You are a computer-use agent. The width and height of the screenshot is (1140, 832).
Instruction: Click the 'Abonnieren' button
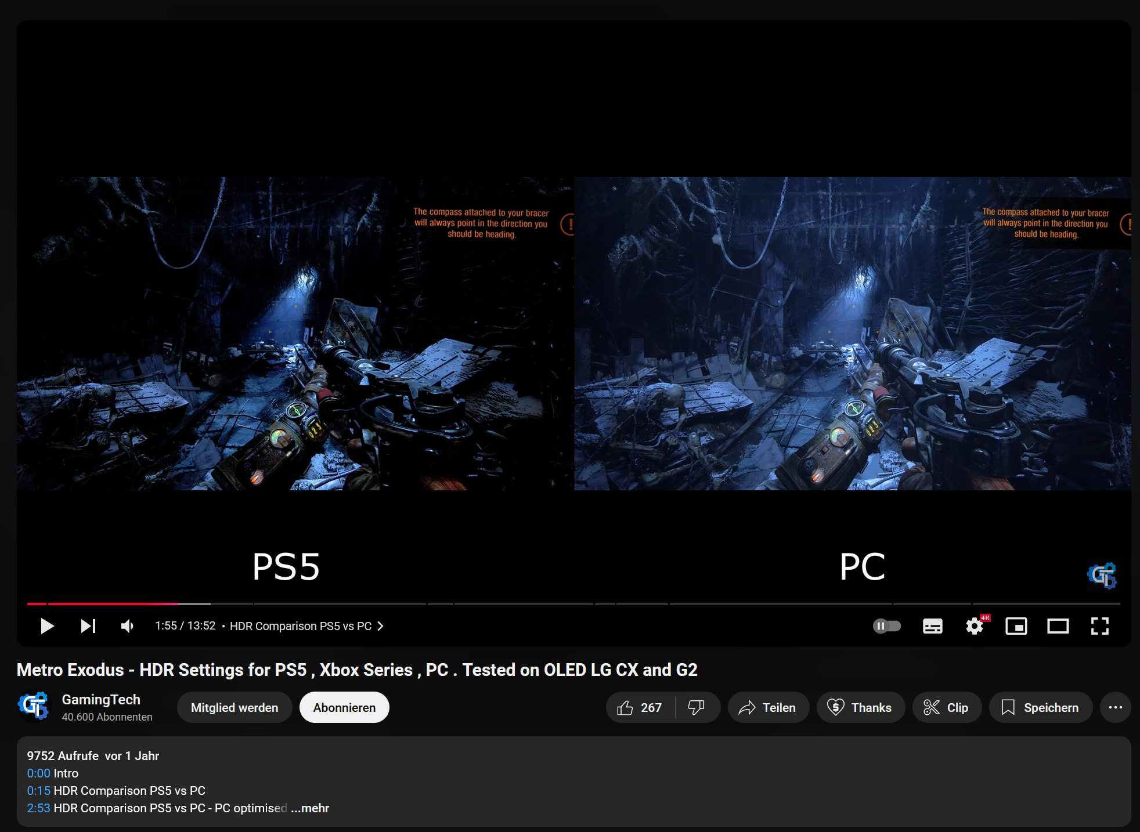point(344,707)
